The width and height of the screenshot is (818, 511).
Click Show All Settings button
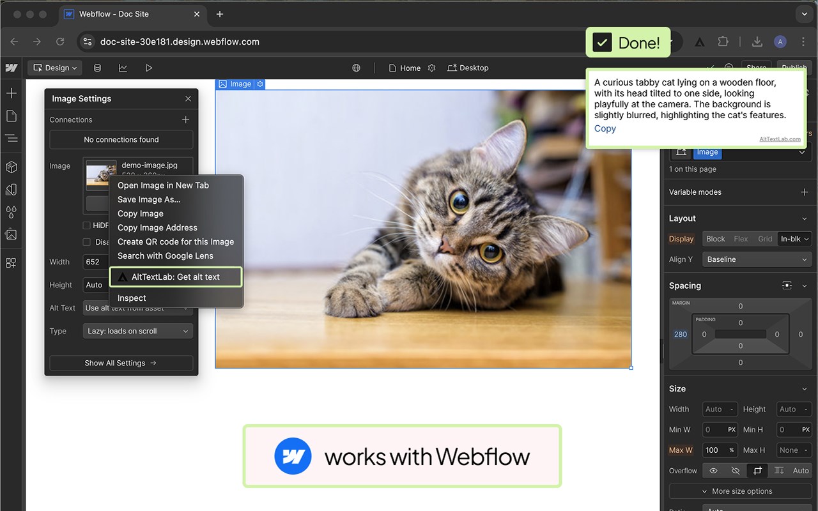click(121, 363)
